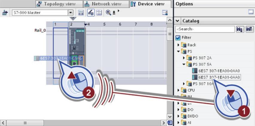Screen dimensions: 255x126
Task: Click the horizontal scrollbar right arrow
Action: (x=163, y=123)
